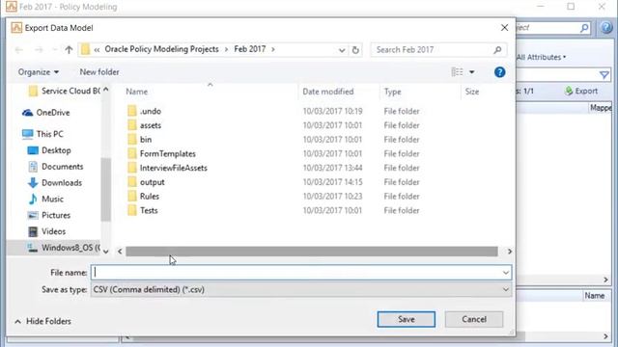
Task: Click the filter funnel icon in Policy Modeling
Action: click(x=604, y=75)
